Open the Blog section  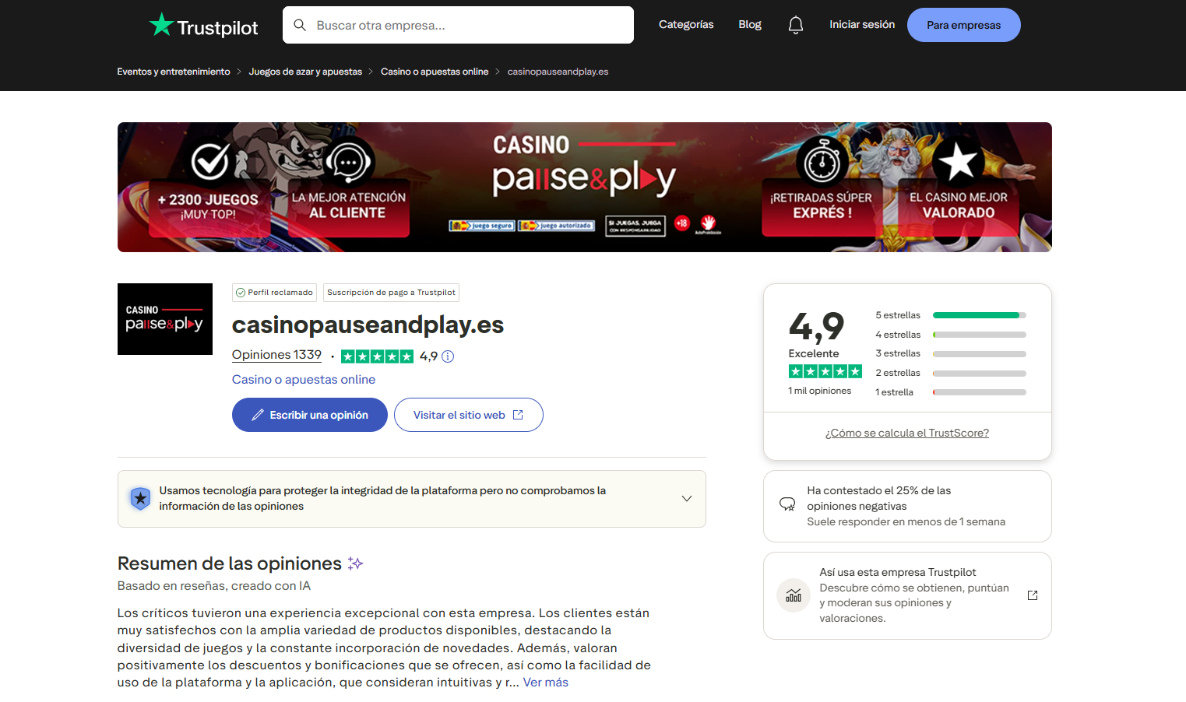749,24
